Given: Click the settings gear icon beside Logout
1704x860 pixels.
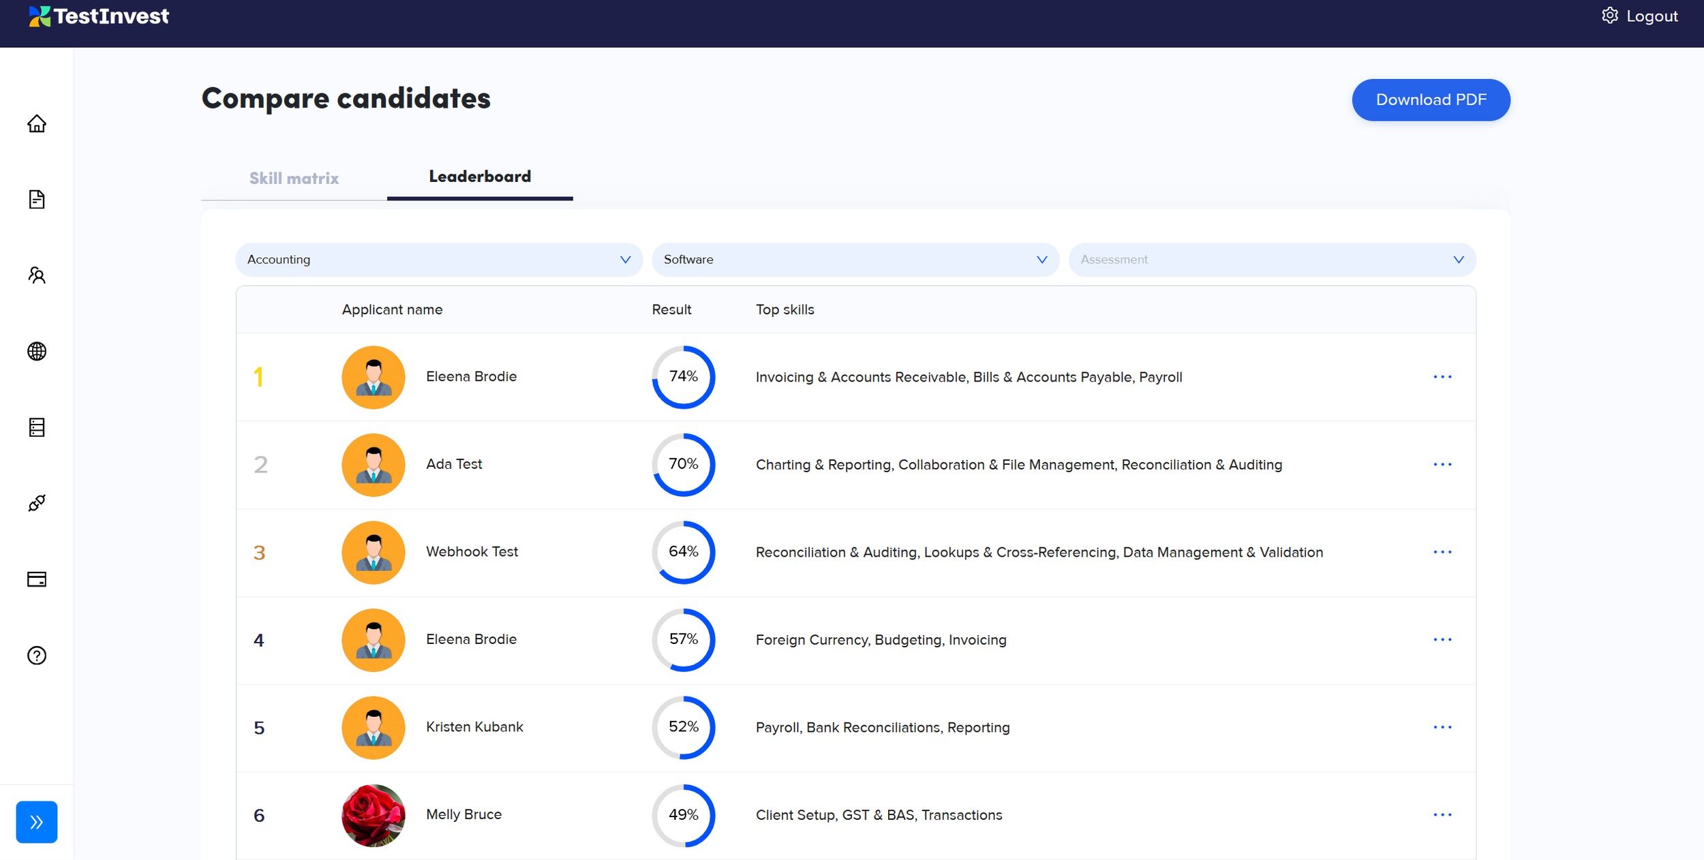Looking at the screenshot, I should [1610, 16].
